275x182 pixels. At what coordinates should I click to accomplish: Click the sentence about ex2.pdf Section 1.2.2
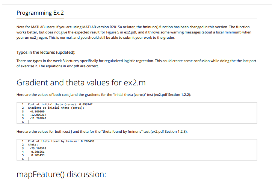click(104, 95)
